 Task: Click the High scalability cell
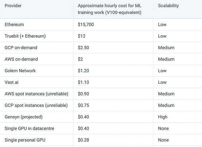pos(163,117)
